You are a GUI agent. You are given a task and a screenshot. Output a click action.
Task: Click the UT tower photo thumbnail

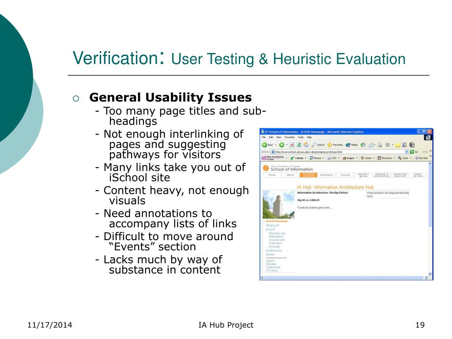coord(279,204)
